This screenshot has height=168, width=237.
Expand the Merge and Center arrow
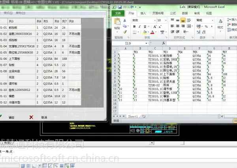(x=192, y=26)
